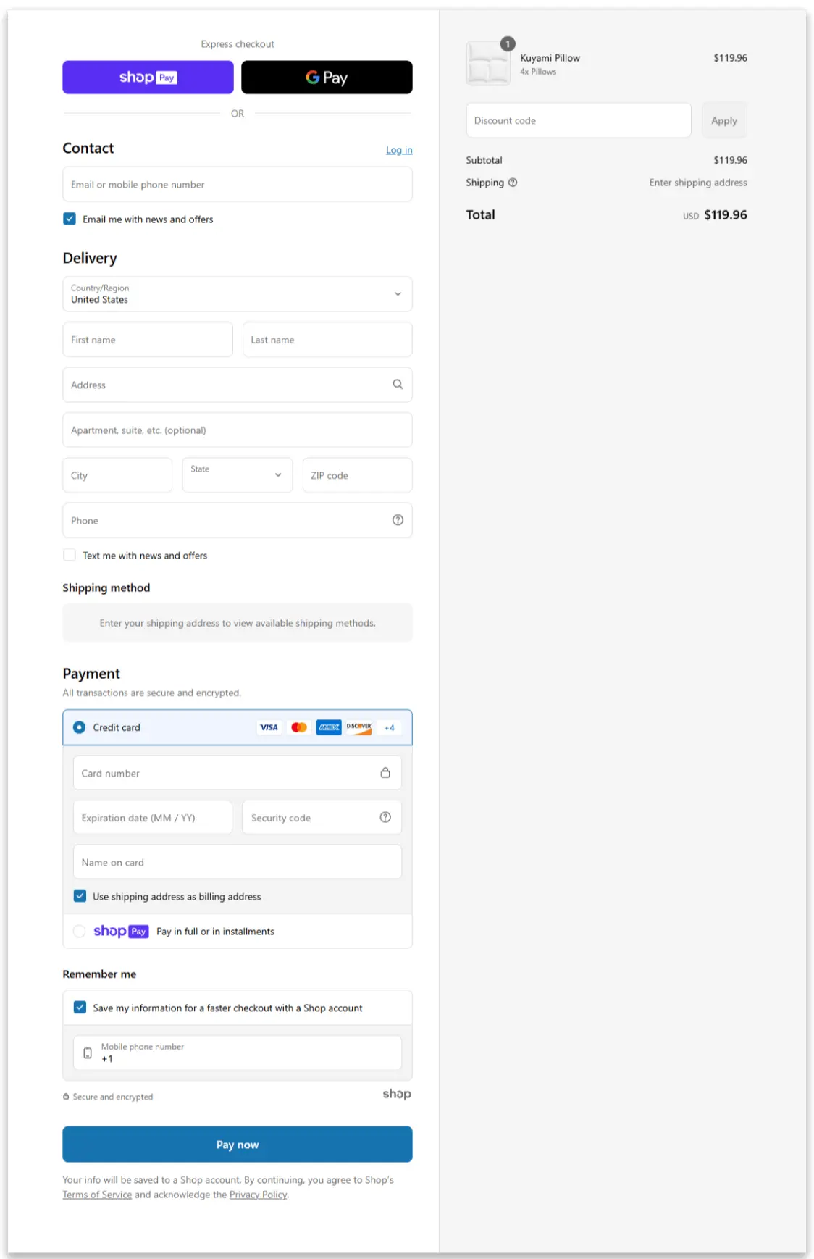The image size is (814, 1259).
Task: Click the address search magnifier icon
Action: [x=398, y=385]
